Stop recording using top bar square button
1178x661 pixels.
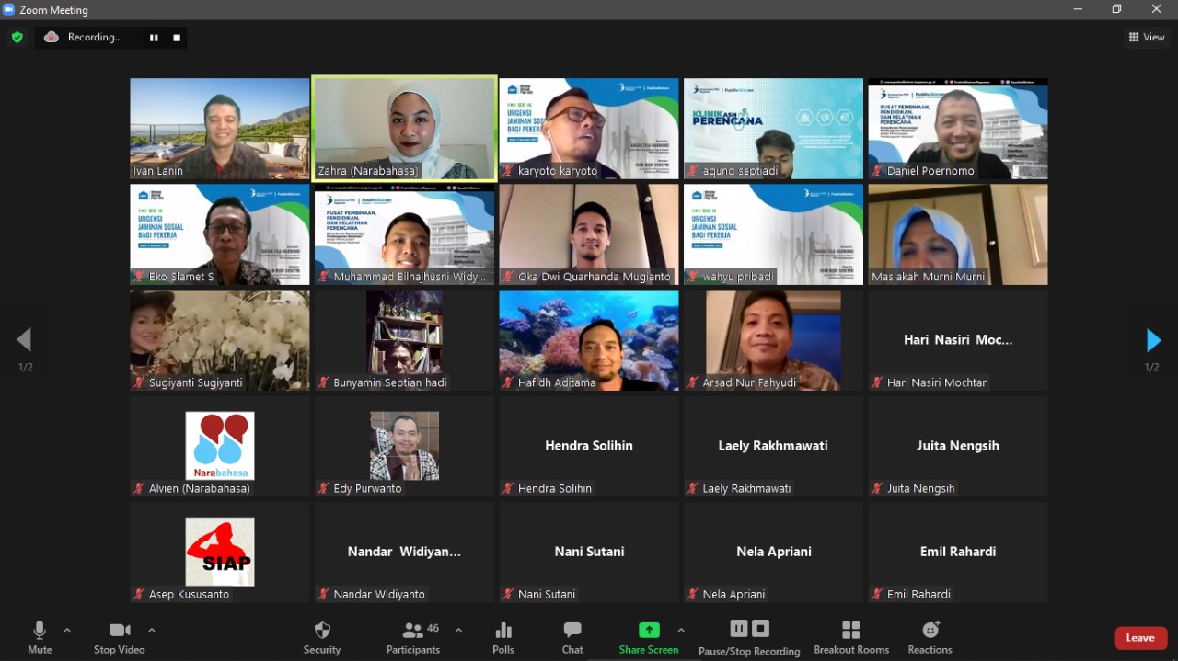[x=177, y=38]
